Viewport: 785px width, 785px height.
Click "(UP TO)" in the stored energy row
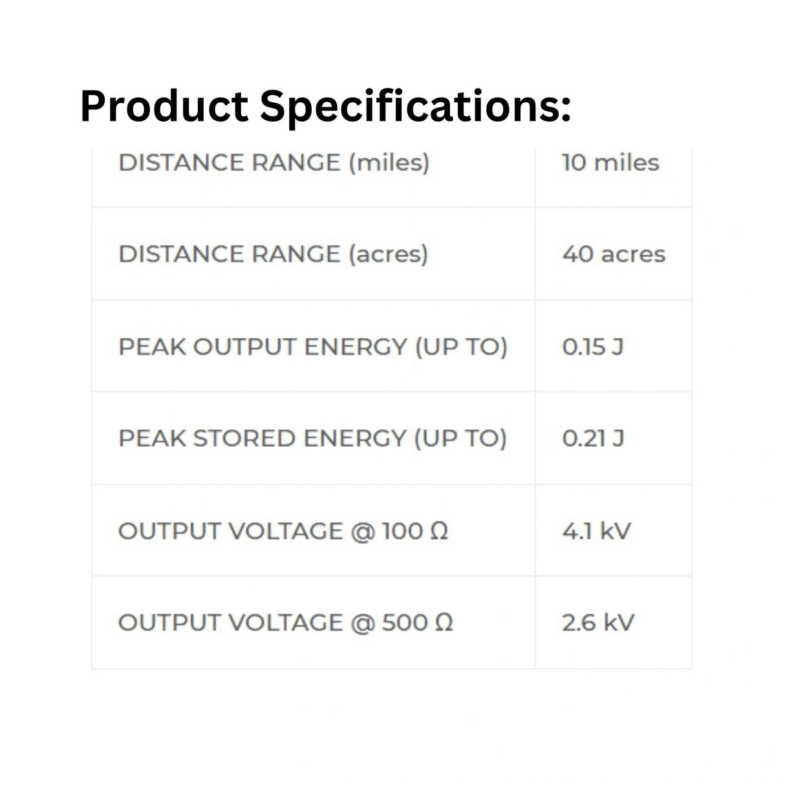click(460, 438)
